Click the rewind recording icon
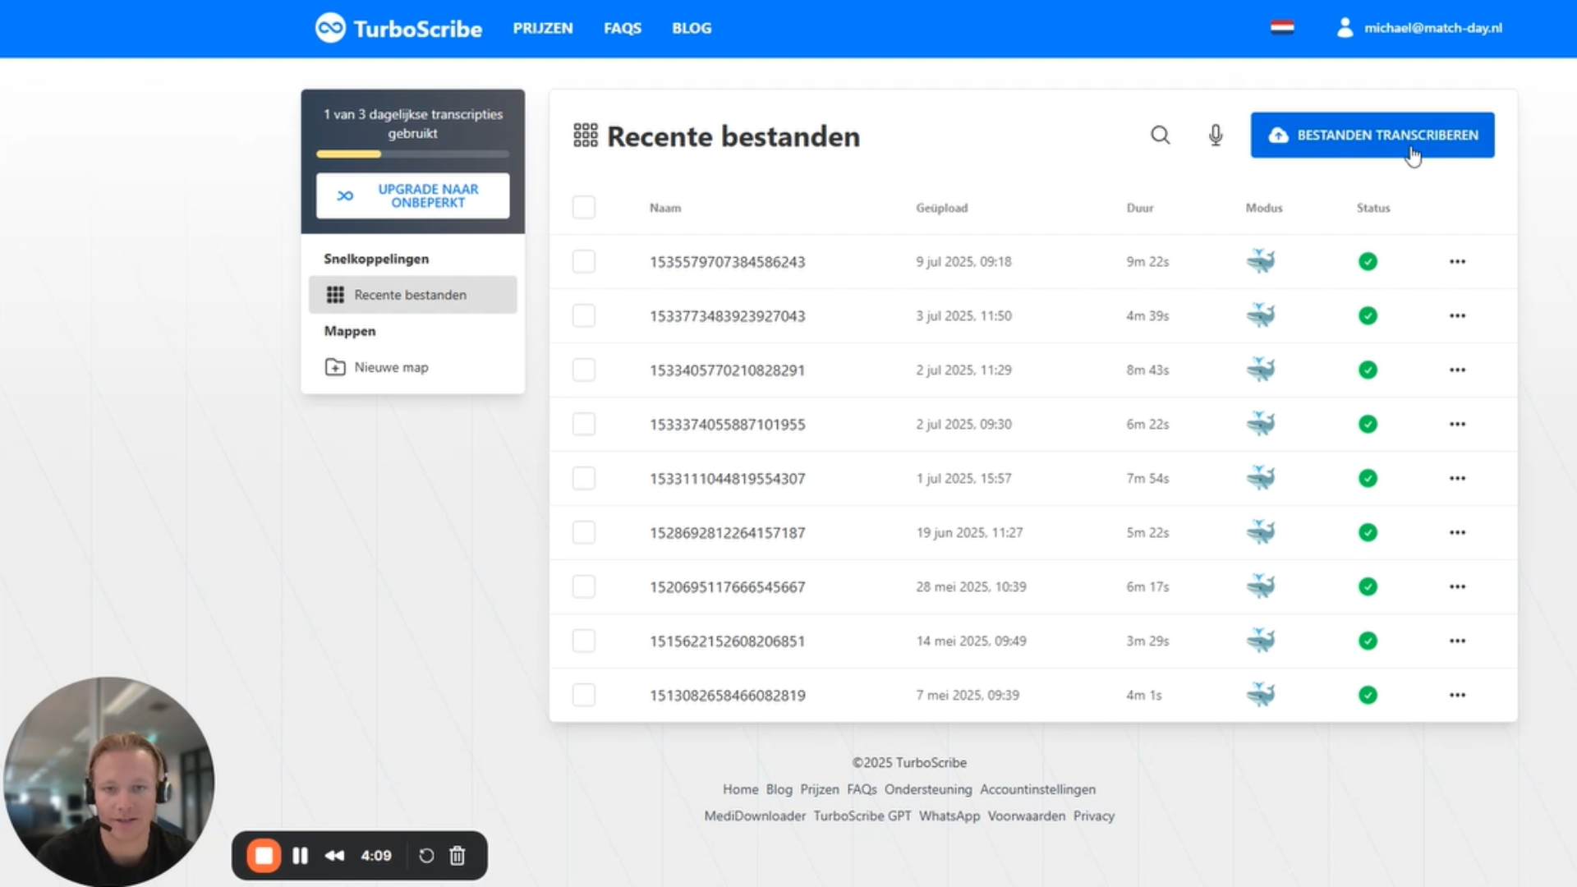 334,856
